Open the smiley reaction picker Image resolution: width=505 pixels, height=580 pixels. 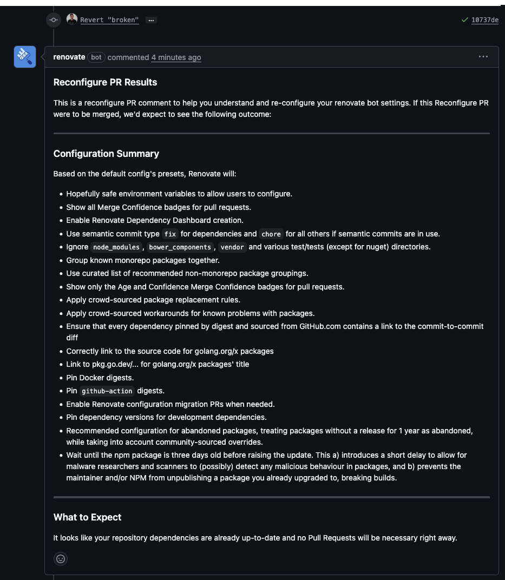pos(60,559)
